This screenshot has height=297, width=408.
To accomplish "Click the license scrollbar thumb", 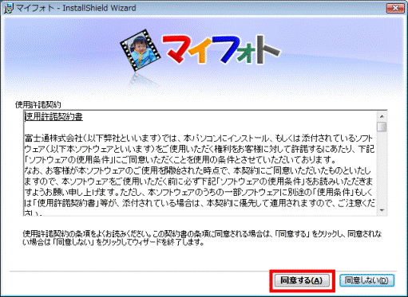I will pos(382,127).
